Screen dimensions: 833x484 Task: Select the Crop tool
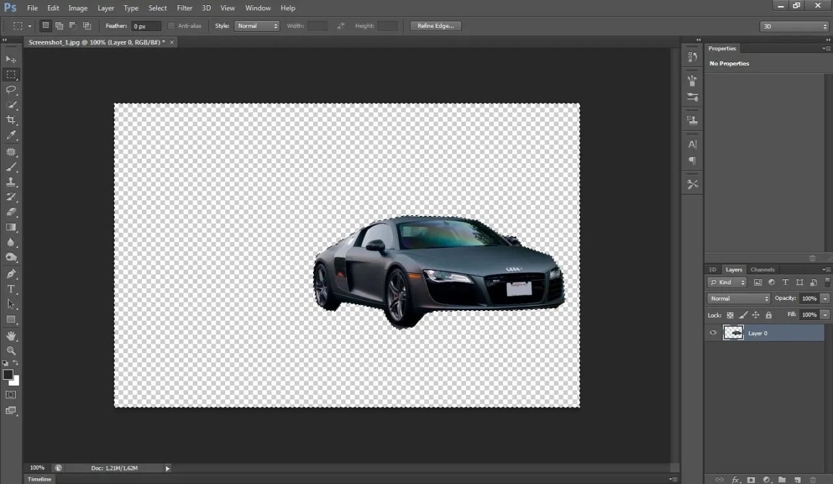pyautogui.click(x=11, y=120)
